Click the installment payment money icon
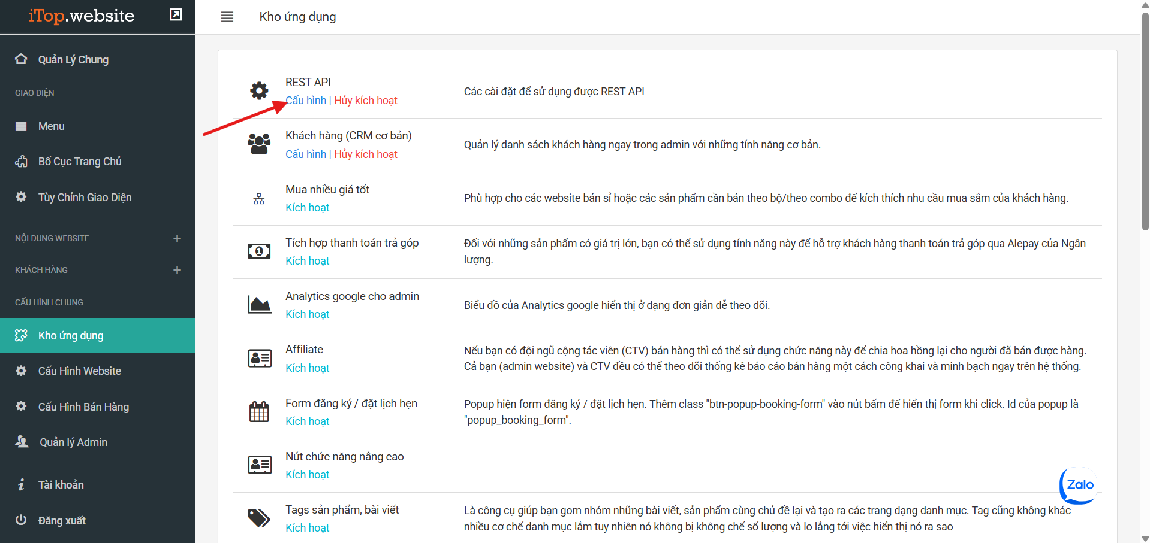 259,251
